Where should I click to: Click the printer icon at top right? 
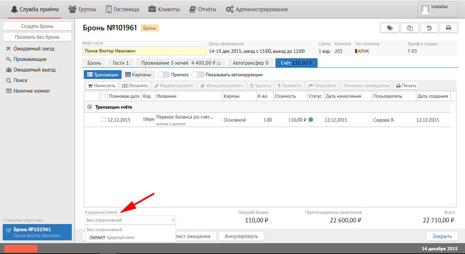(448, 28)
